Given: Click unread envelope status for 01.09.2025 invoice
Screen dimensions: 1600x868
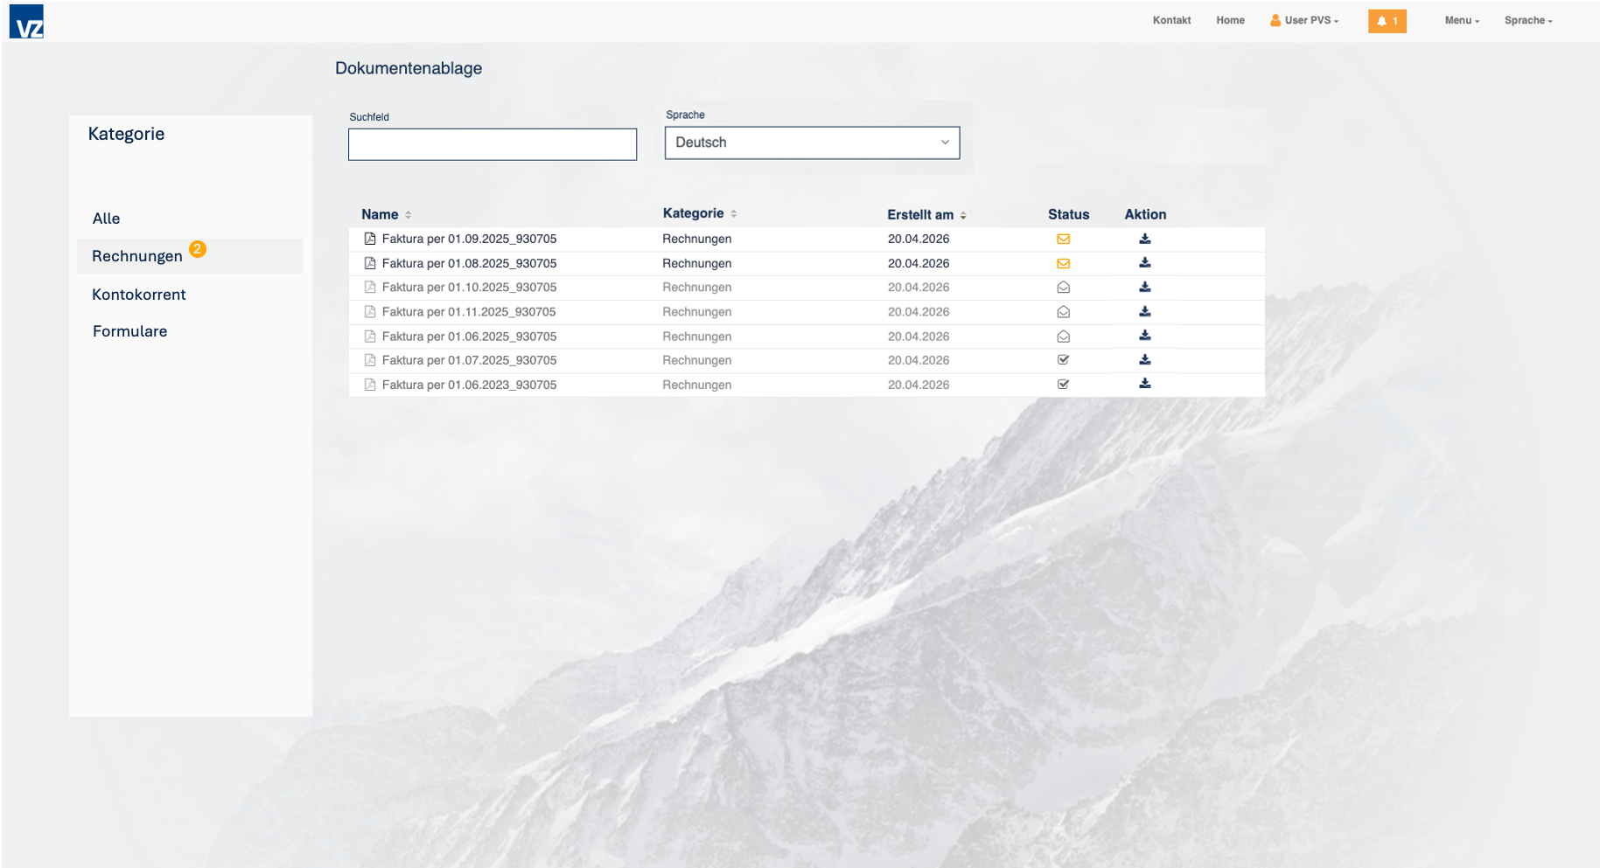Looking at the screenshot, I should click(x=1063, y=239).
